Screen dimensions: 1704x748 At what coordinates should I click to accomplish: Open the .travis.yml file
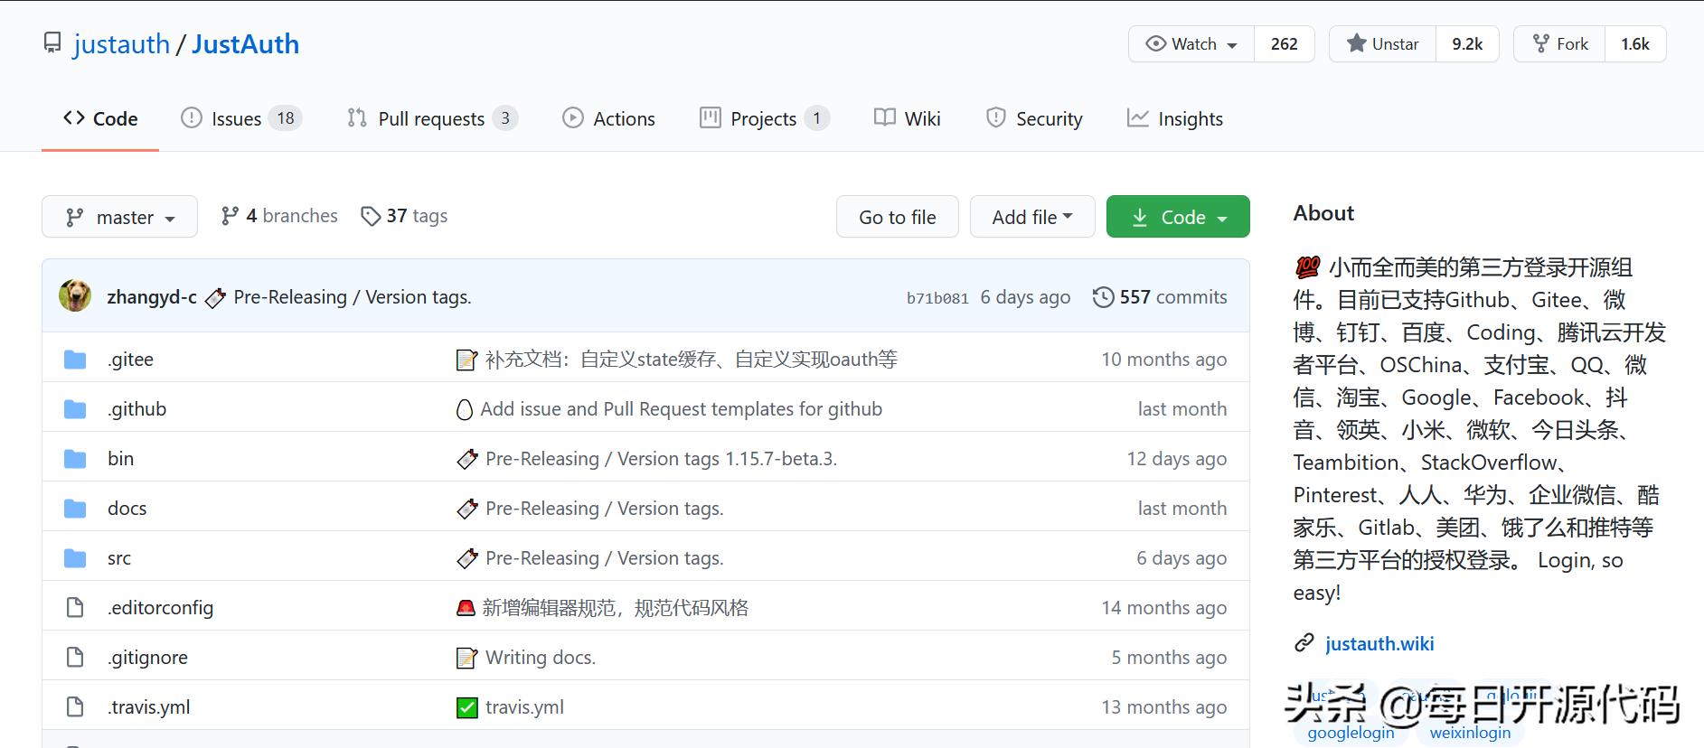click(x=148, y=707)
